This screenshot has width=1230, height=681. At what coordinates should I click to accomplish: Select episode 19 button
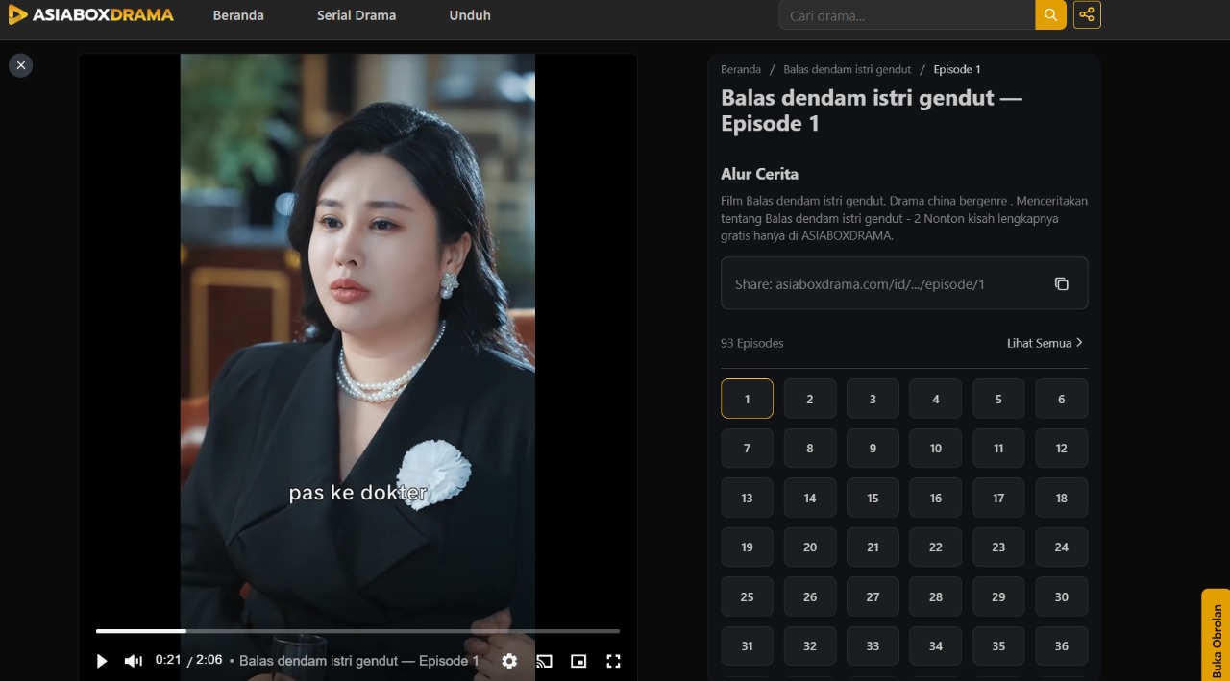747,547
